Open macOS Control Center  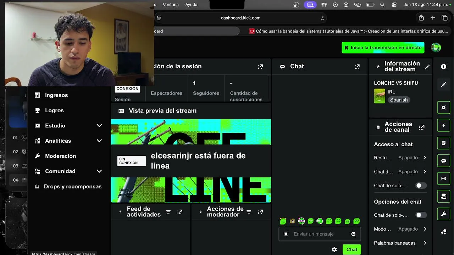(394, 5)
